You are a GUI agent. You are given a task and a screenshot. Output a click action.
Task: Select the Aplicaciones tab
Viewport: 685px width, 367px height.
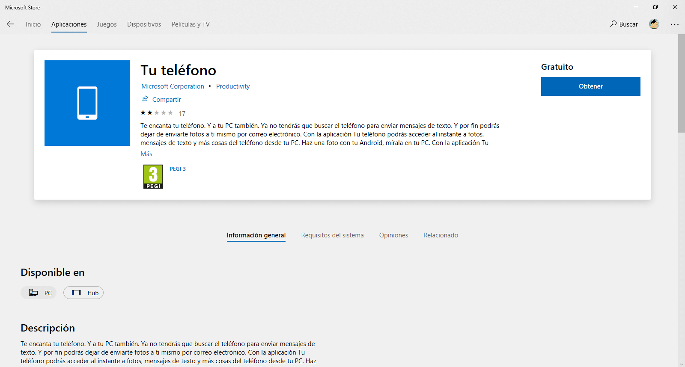point(69,24)
